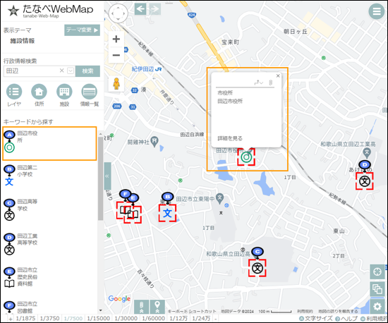Click the 文字サイズ font size link
The image size is (388, 323).
click(316, 319)
